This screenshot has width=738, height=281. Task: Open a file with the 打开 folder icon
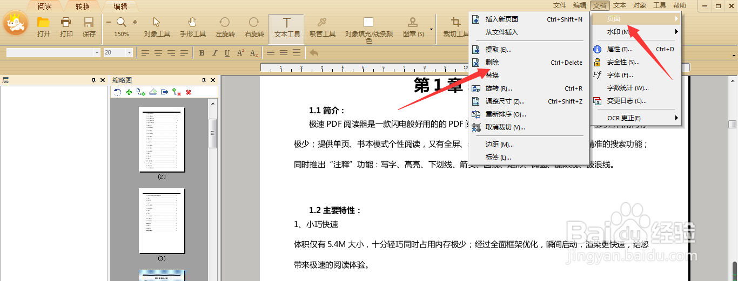point(44,26)
